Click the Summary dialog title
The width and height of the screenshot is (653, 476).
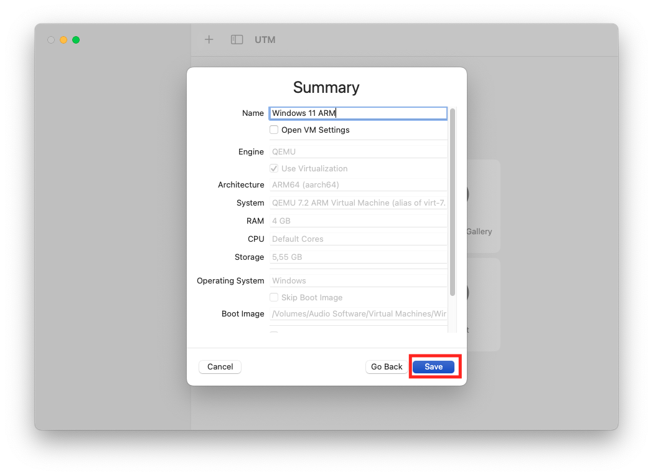(x=326, y=87)
